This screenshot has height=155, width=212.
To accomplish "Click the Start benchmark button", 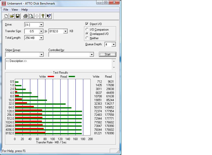I will pos(108,54).
